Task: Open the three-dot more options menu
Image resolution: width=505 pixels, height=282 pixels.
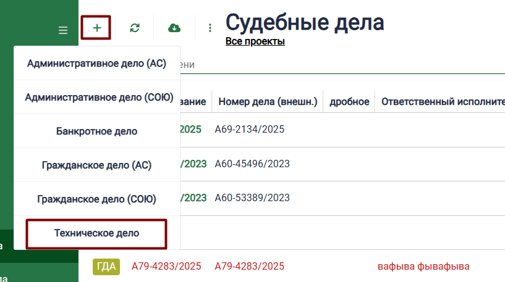Action: 210,28
